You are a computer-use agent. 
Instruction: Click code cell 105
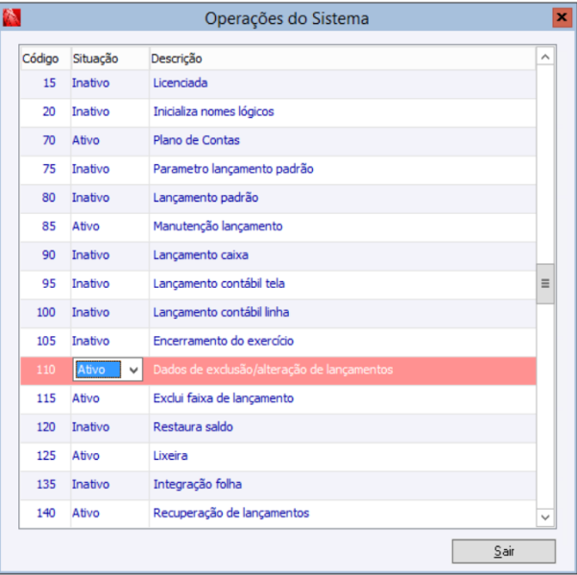(46, 341)
